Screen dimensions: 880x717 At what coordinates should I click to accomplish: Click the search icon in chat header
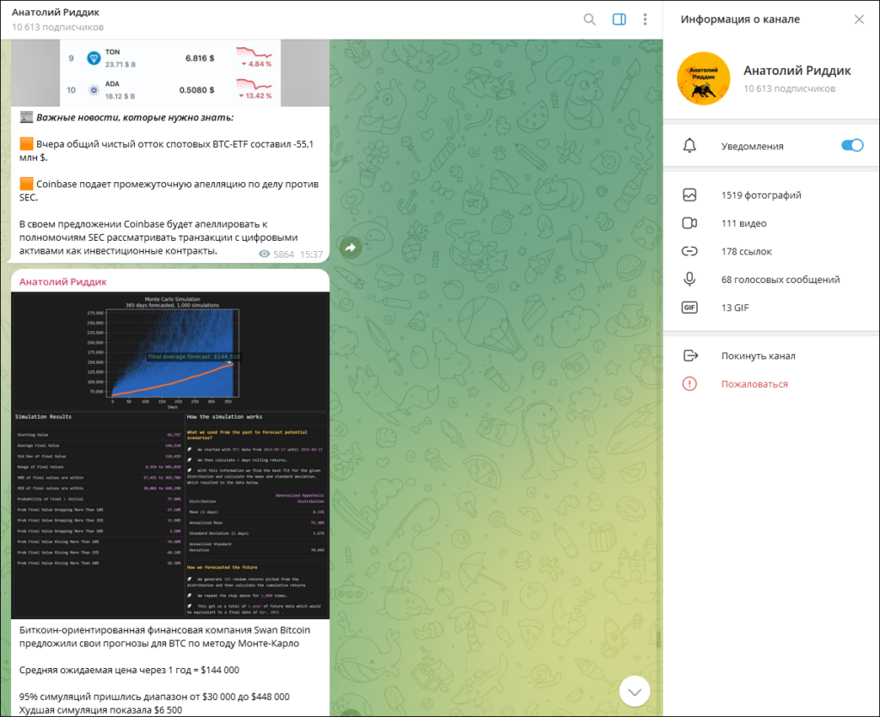pos(590,20)
